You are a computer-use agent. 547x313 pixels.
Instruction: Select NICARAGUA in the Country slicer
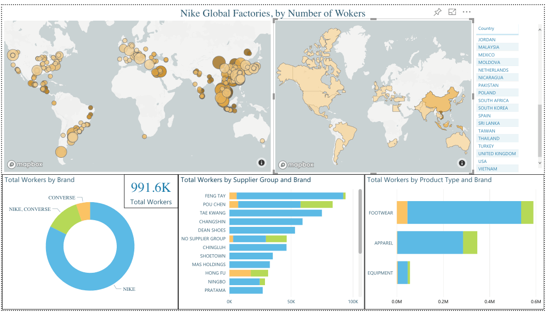497,78
